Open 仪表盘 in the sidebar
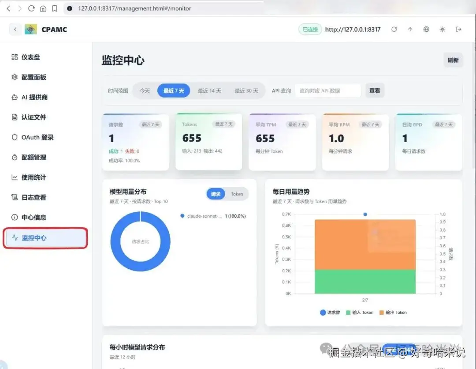The image size is (476, 369). 45,57
